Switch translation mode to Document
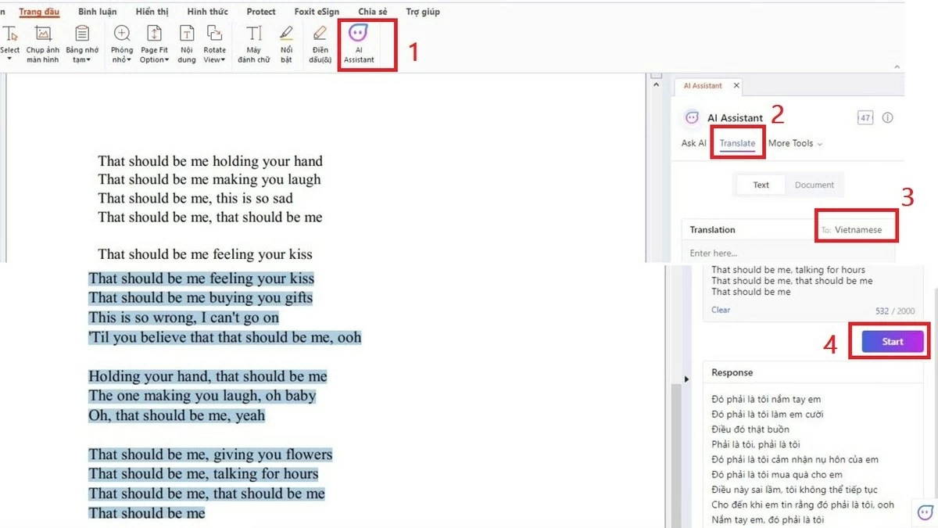This screenshot has height=528, width=938. click(x=814, y=185)
